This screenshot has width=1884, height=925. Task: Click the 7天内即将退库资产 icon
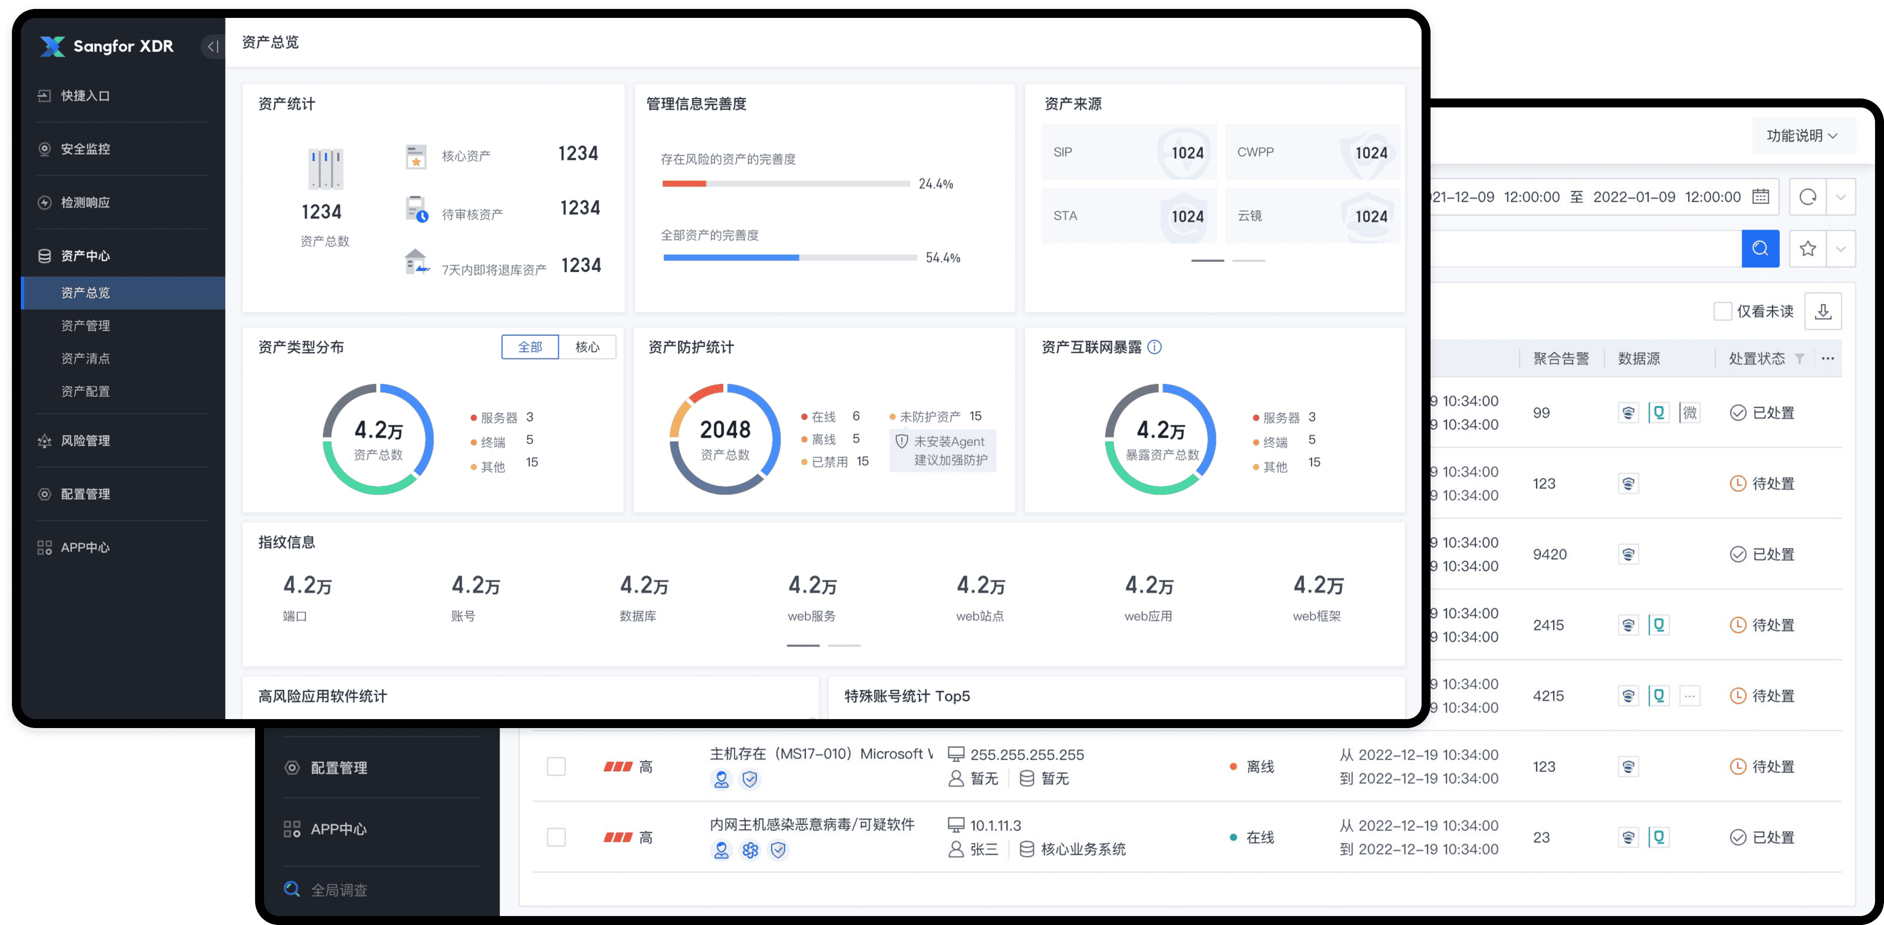point(416,262)
